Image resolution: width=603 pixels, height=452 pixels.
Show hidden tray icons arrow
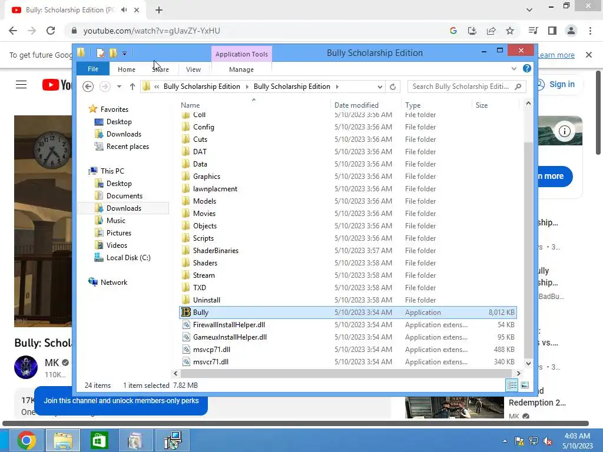(x=505, y=441)
